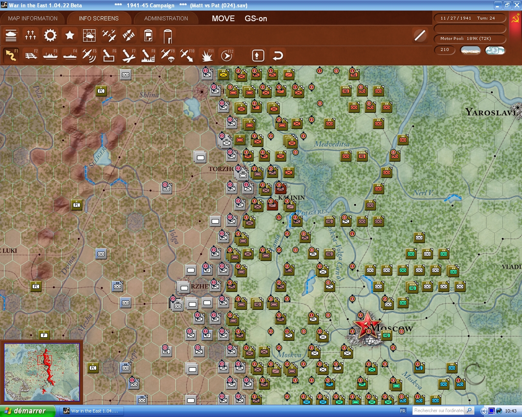Click the MOVE mode label

tap(223, 18)
